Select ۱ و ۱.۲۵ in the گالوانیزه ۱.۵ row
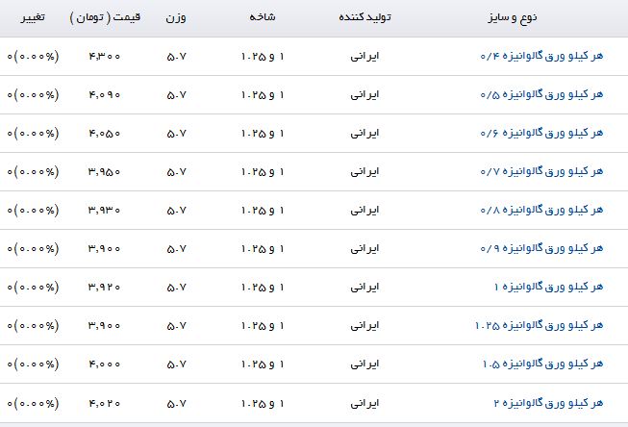The image size is (628, 427). pos(263,364)
